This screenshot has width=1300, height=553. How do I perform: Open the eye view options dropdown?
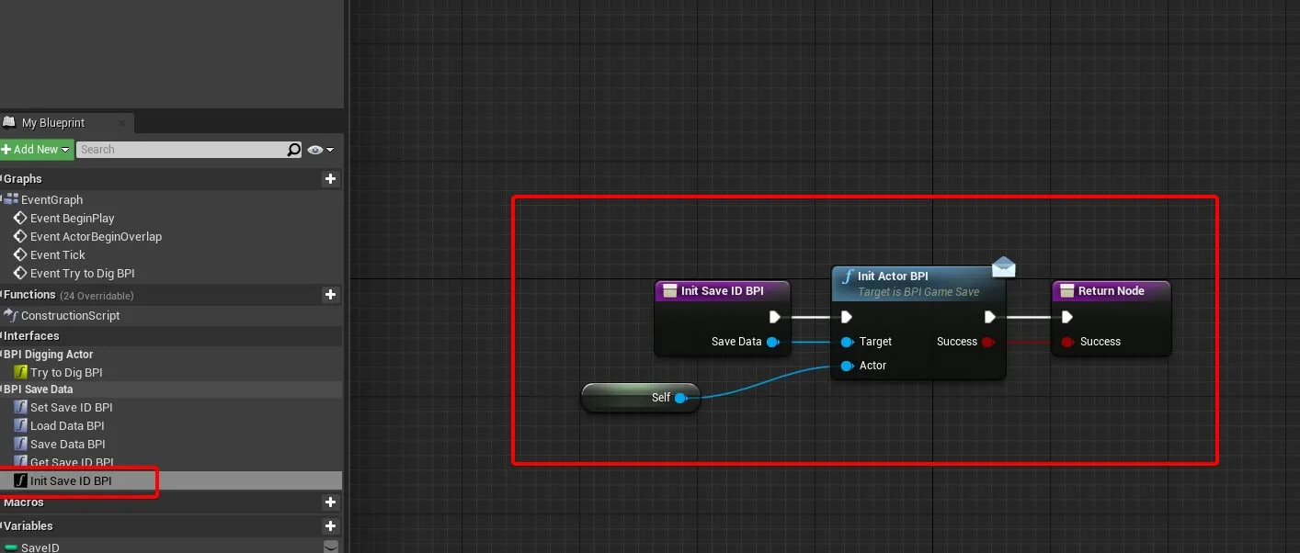point(321,150)
